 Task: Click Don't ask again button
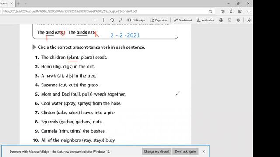pos(185,151)
